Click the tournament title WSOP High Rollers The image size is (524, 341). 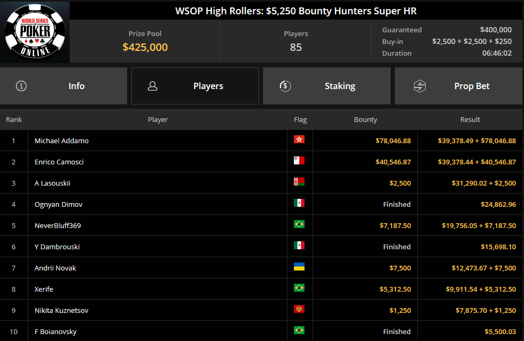tap(296, 11)
